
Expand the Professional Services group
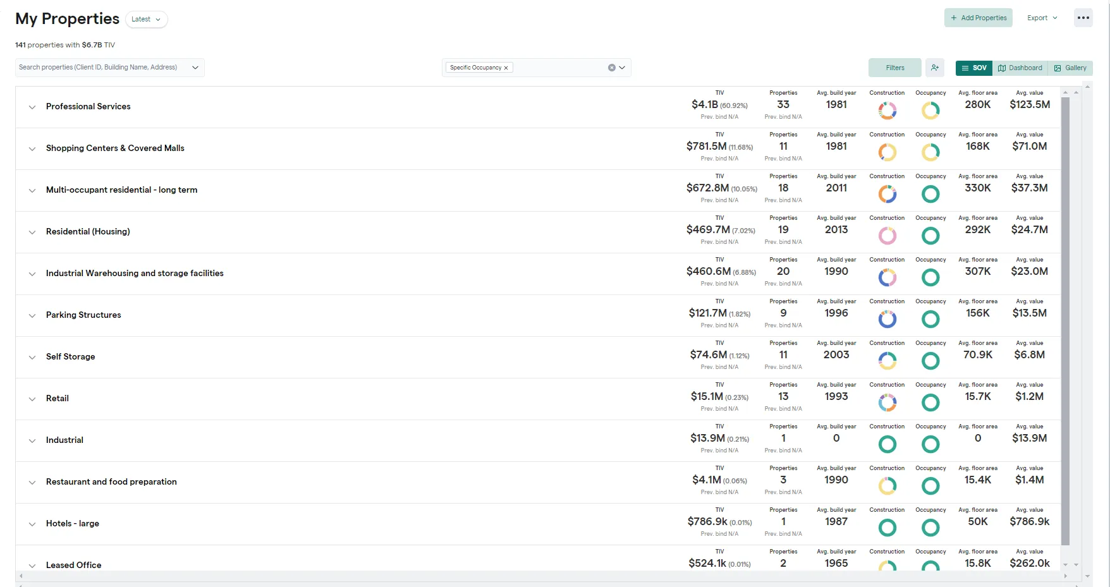(x=32, y=107)
